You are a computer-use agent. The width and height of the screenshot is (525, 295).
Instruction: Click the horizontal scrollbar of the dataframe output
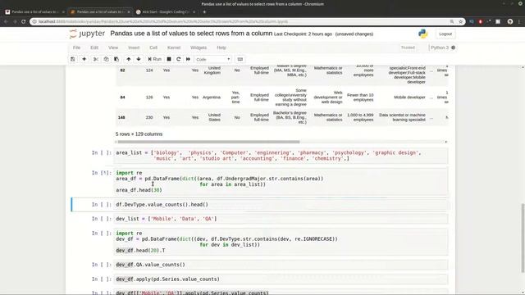208,142
